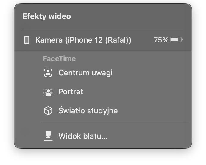The height and width of the screenshot is (165, 206).
Task: Click the separator above Widok blatu
Action: 115,123
